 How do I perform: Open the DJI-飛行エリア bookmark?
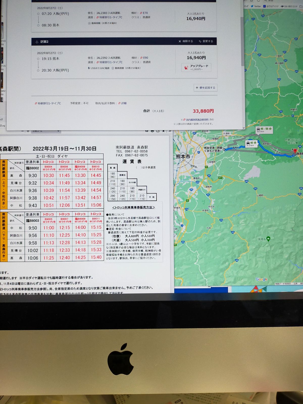click(289, 6)
